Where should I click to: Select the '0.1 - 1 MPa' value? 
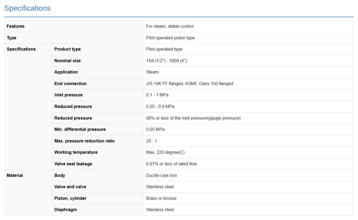(157, 95)
